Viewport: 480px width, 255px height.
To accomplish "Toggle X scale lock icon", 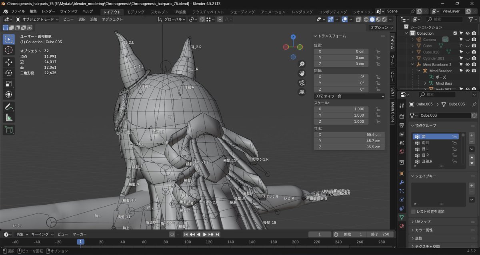I will 378,109.
